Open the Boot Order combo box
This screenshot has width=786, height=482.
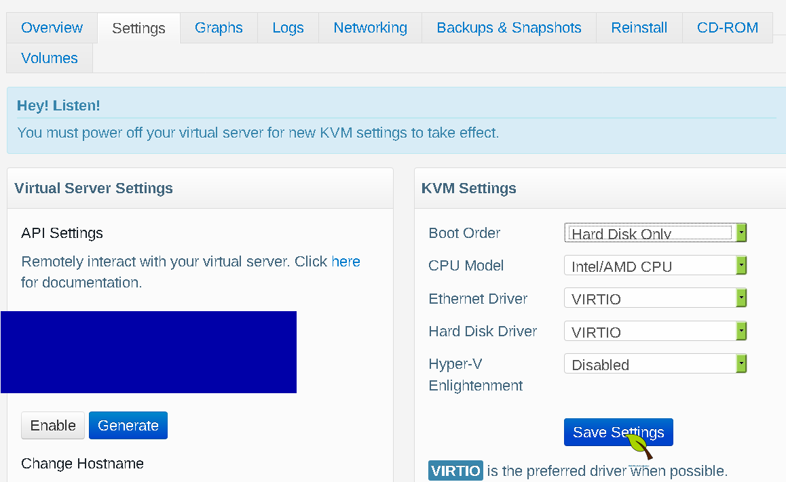(648, 233)
